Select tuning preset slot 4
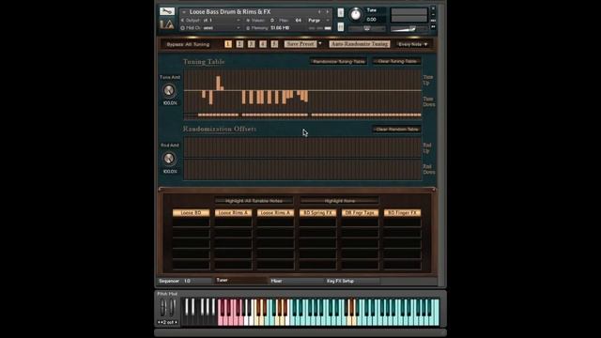This screenshot has height=338, width=601. coord(263,44)
